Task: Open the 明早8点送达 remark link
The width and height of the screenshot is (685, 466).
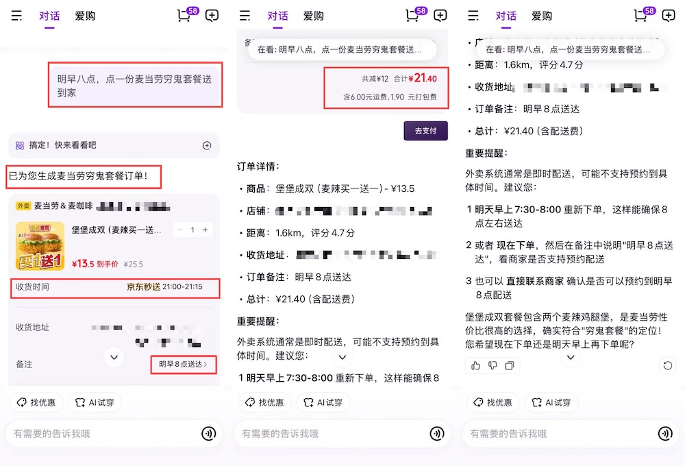Action: pyautogui.click(x=182, y=365)
